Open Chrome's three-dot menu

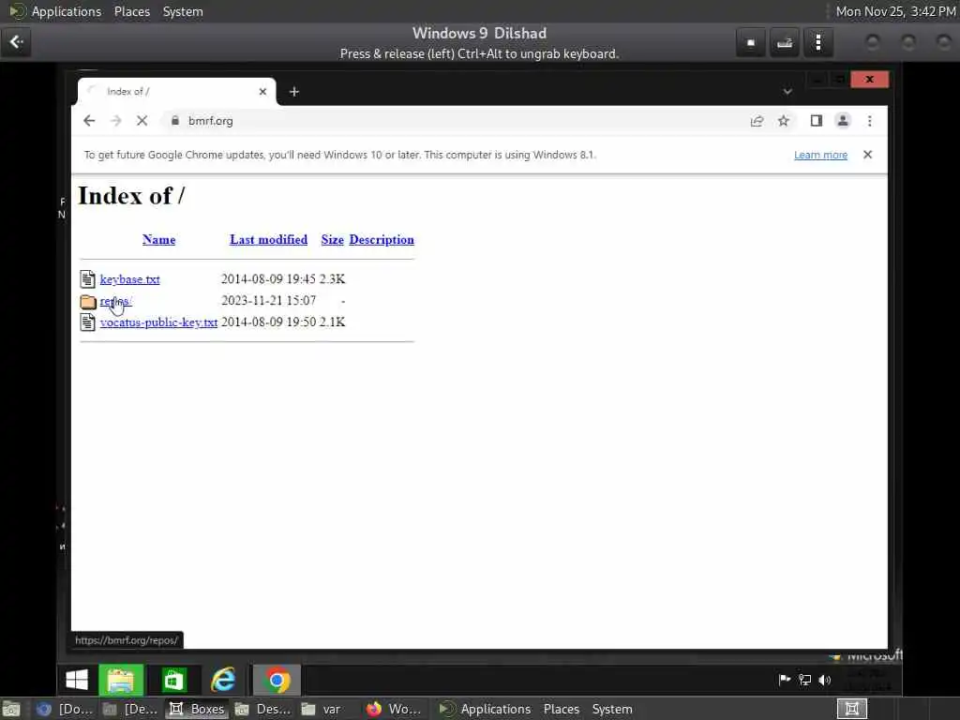[x=869, y=121]
